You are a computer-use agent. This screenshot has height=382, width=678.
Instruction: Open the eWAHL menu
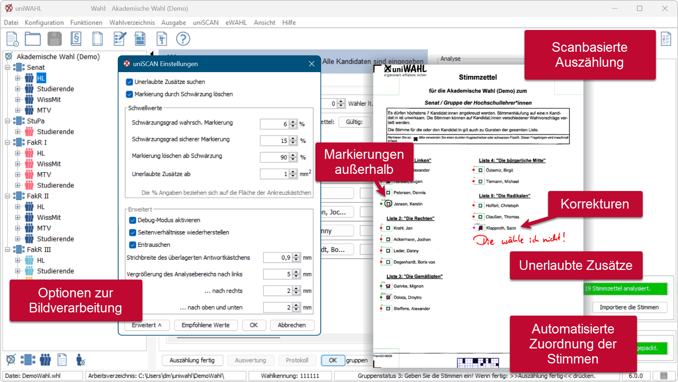coord(236,22)
